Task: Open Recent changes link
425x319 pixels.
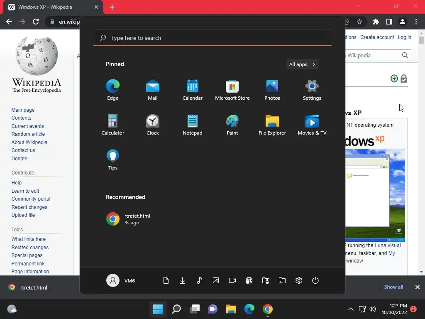Action: pyautogui.click(x=29, y=207)
